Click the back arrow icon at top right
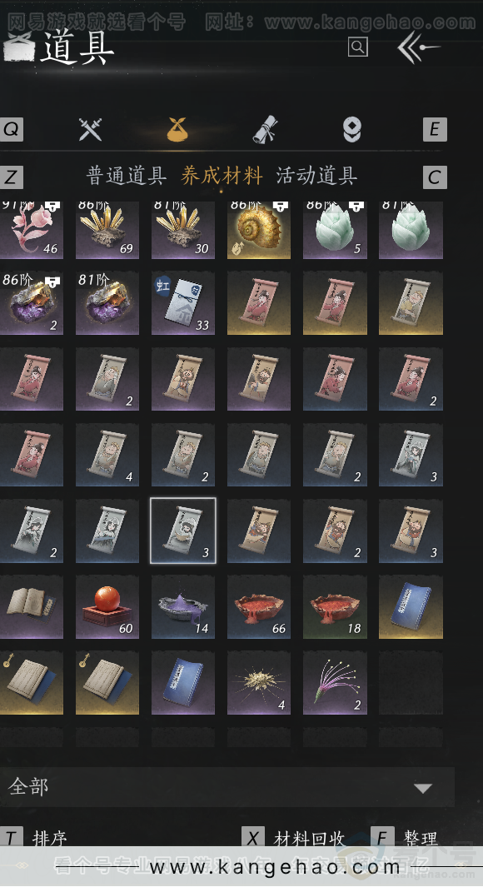483x887 pixels. (x=418, y=48)
